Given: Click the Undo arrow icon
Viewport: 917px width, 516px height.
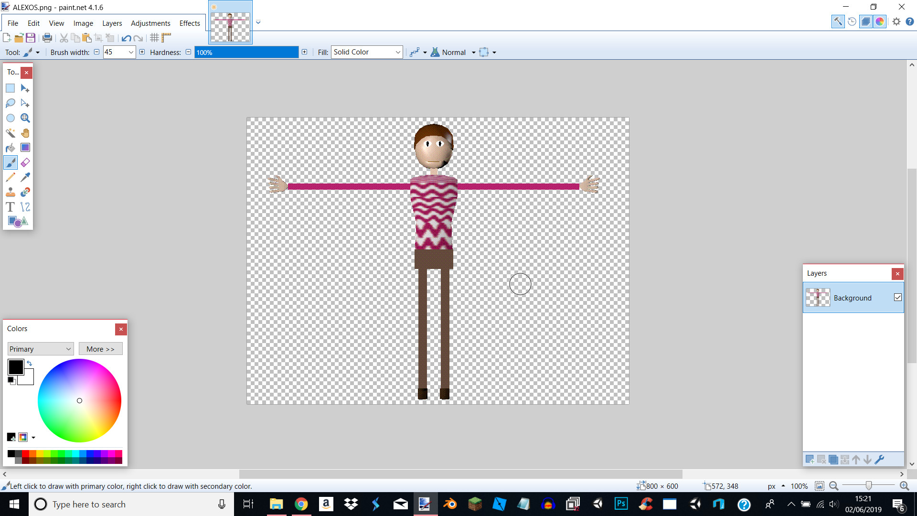Looking at the screenshot, I should (126, 38).
